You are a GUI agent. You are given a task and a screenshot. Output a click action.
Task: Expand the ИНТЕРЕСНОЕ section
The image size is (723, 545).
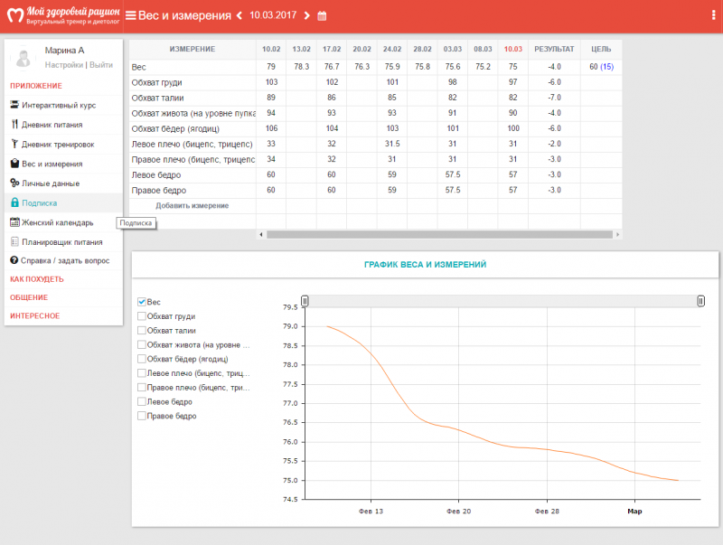(35, 315)
